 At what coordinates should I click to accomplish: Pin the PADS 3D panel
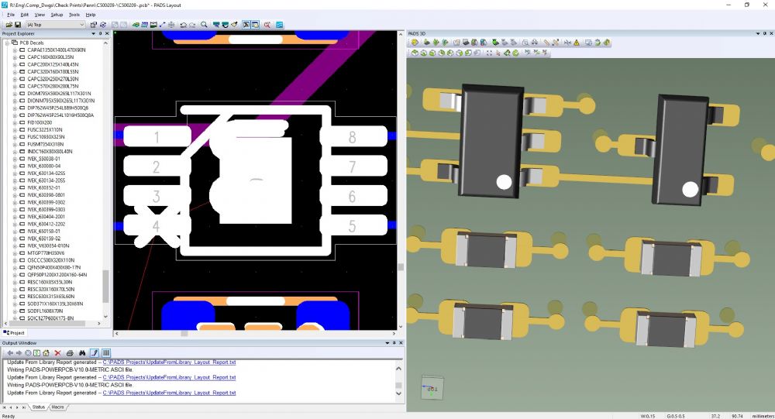[x=765, y=33]
